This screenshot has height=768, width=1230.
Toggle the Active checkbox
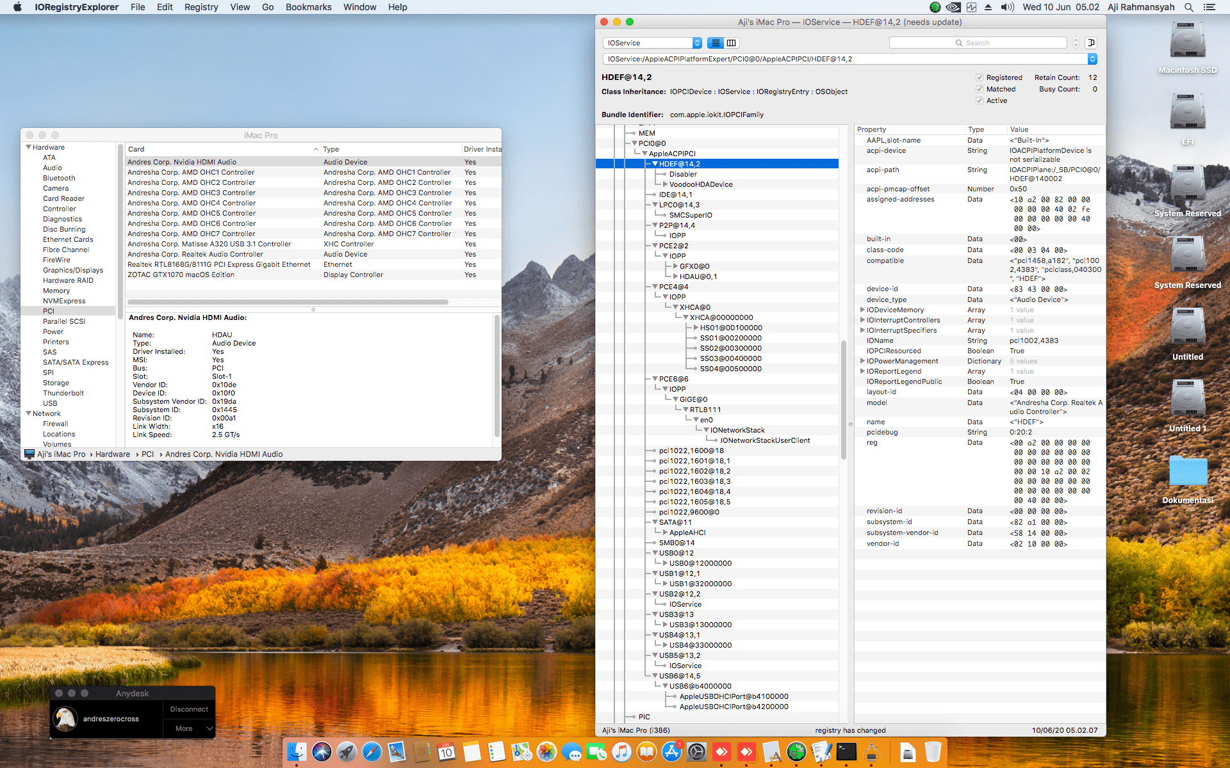pyautogui.click(x=980, y=100)
